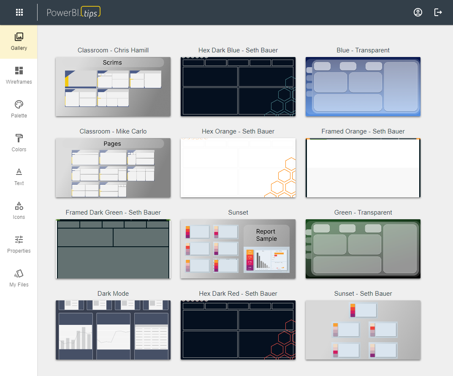The image size is (453, 376).
Task: Switch to the Wireframes section
Action: pyautogui.click(x=19, y=75)
